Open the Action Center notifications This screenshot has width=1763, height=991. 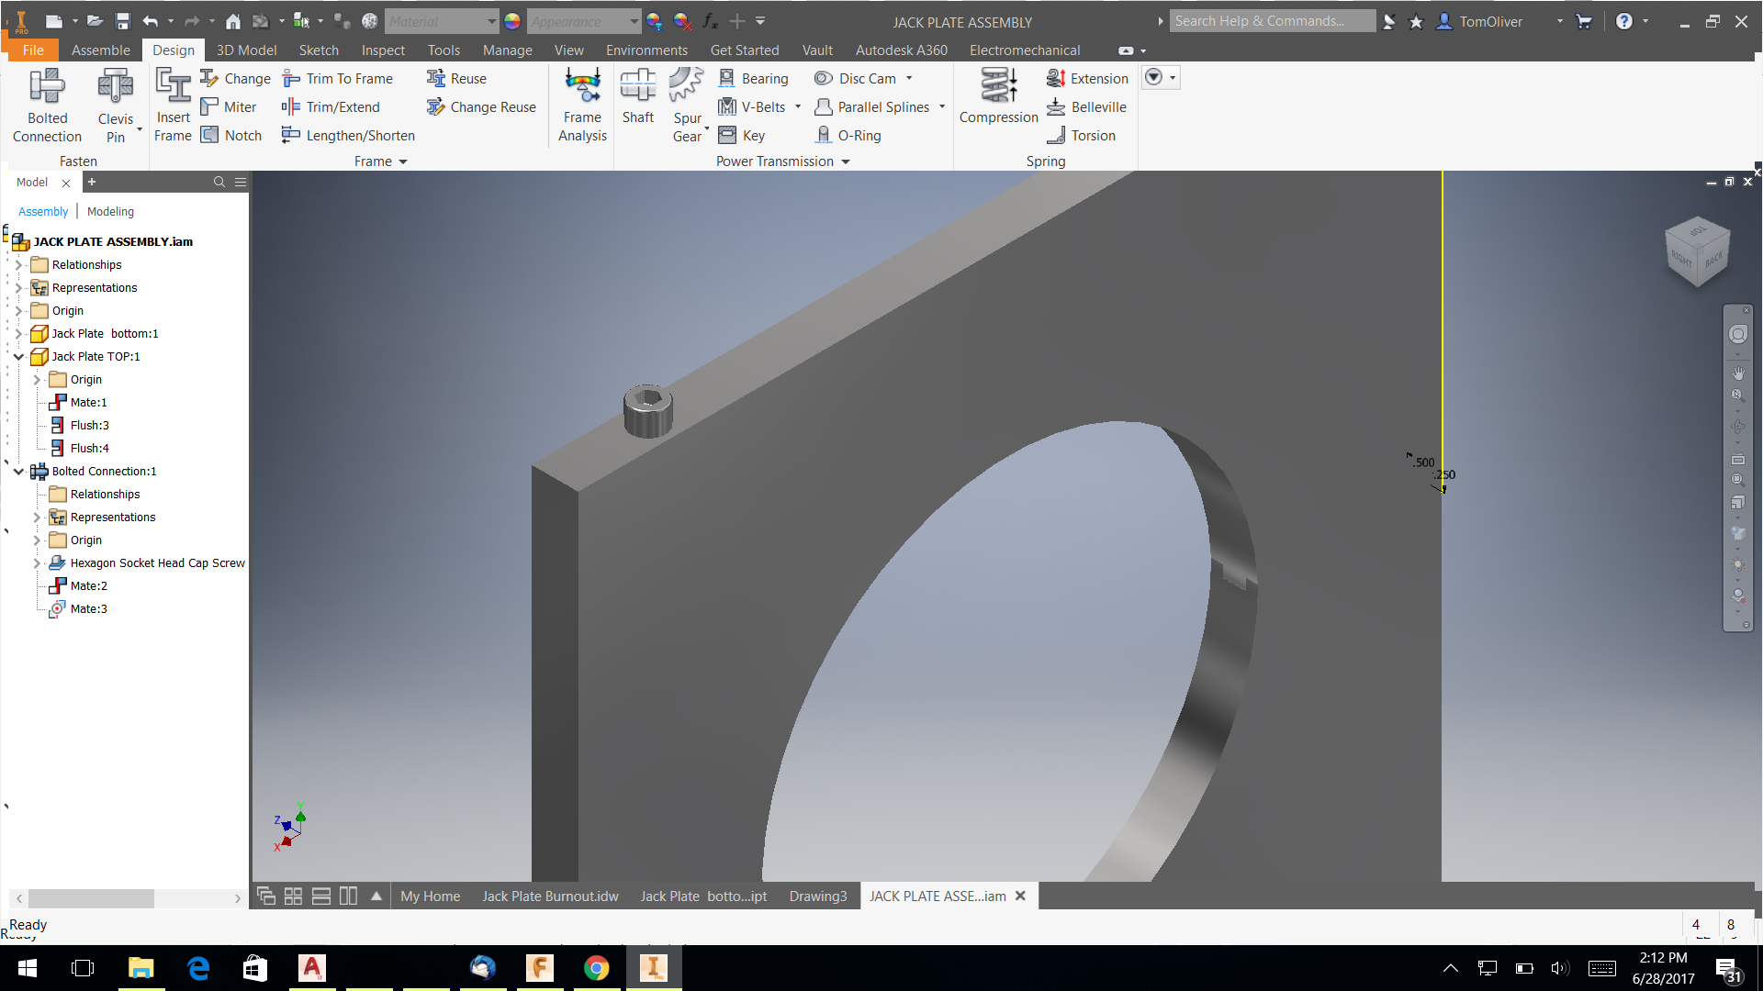[1728, 969]
